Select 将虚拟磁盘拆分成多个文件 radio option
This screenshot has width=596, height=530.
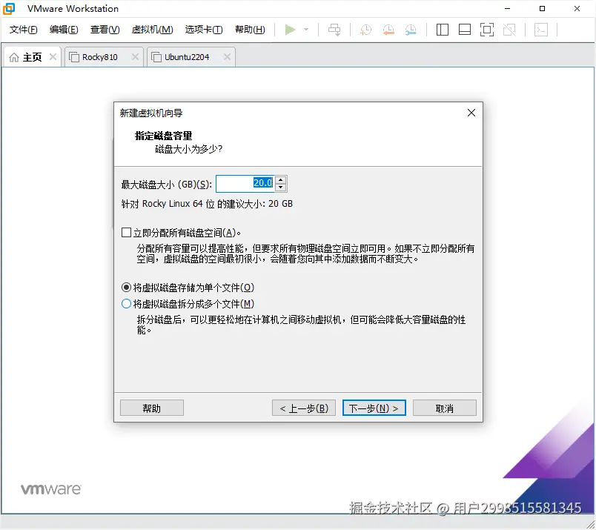pyautogui.click(x=126, y=304)
